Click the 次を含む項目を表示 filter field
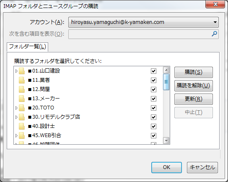This screenshot has height=182, width=228. (x=143, y=34)
